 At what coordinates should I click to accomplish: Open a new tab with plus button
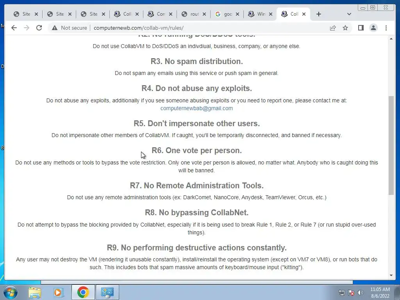319,14
